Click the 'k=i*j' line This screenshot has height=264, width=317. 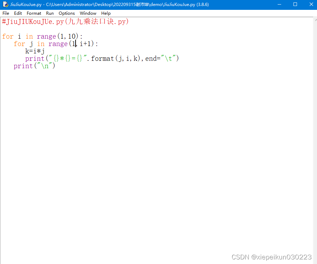click(x=35, y=51)
